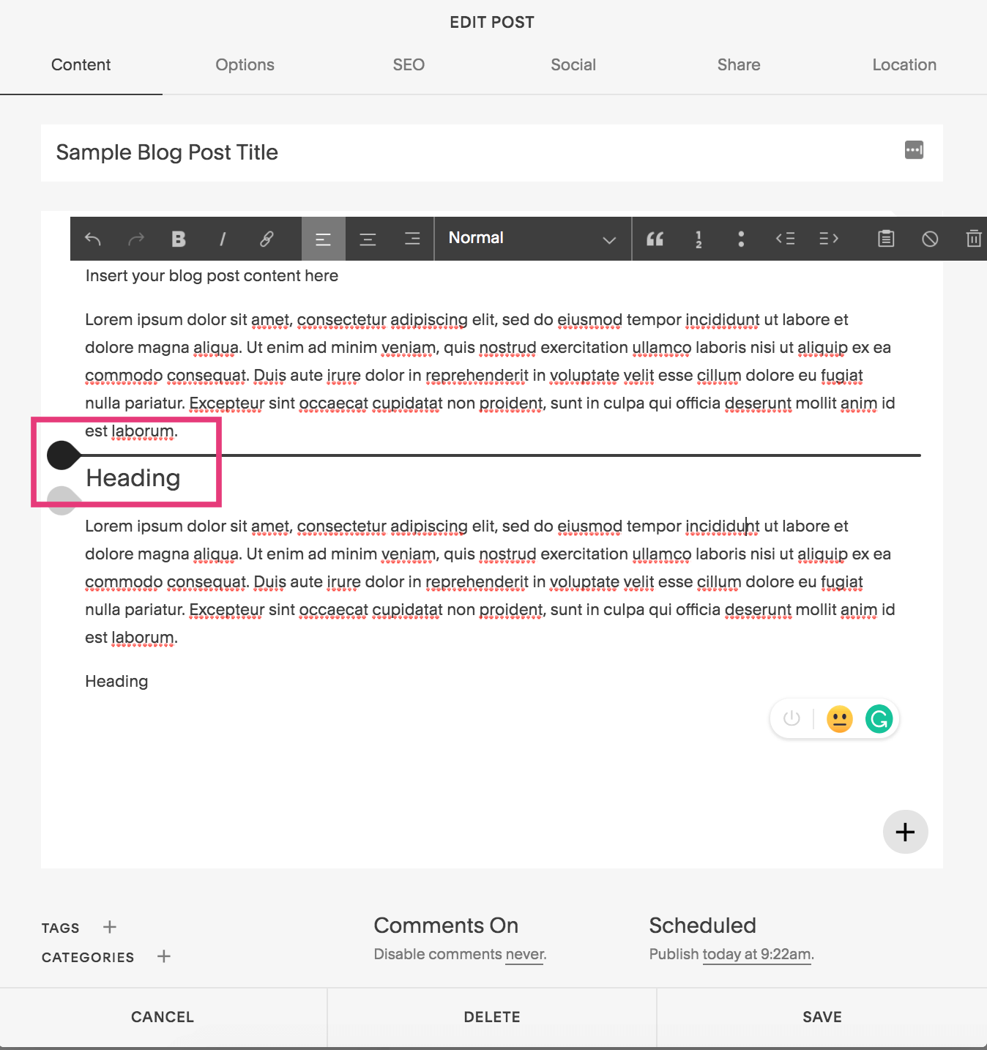Apply italic formatting
Viewport: 987px width, 1050px height.
tap(222, 239)
